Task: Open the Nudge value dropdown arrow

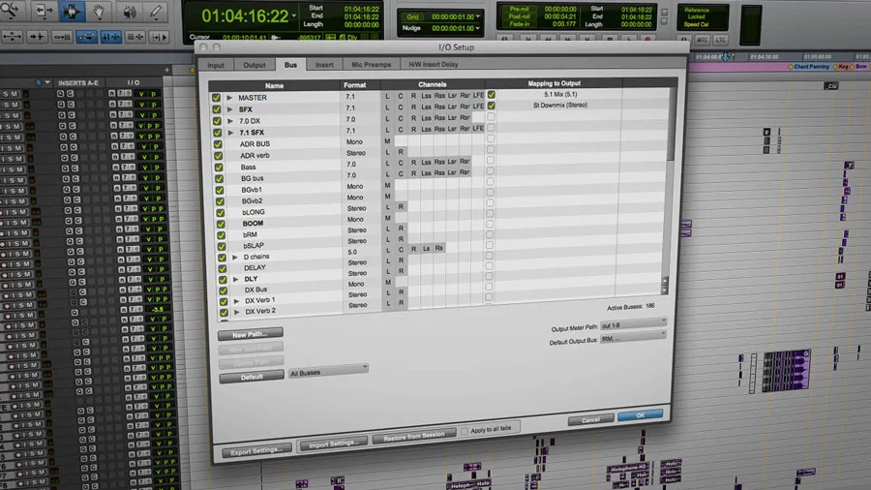Action: click(x=478, y=28)
